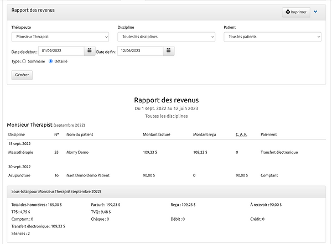Click the Transfert électronique payment cell
Viewport: 332px width, 244px height.
[x=279, y=152]
